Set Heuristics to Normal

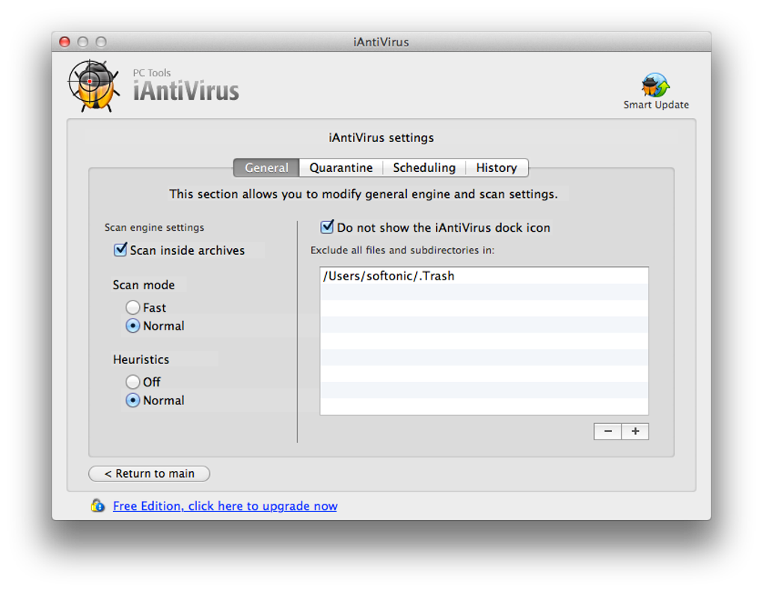coord(132,401)
